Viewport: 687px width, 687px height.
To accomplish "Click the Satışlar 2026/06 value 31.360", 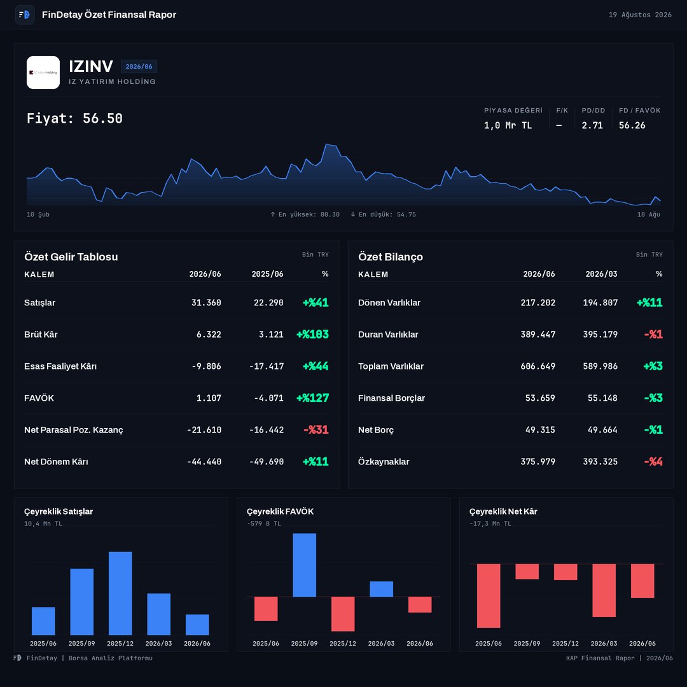I will coord(206,303).
